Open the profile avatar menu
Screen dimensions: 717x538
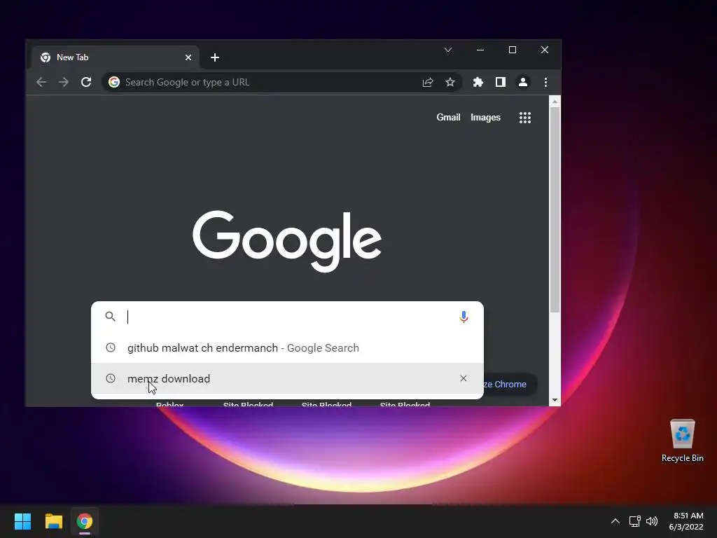[x=522, y=83]
